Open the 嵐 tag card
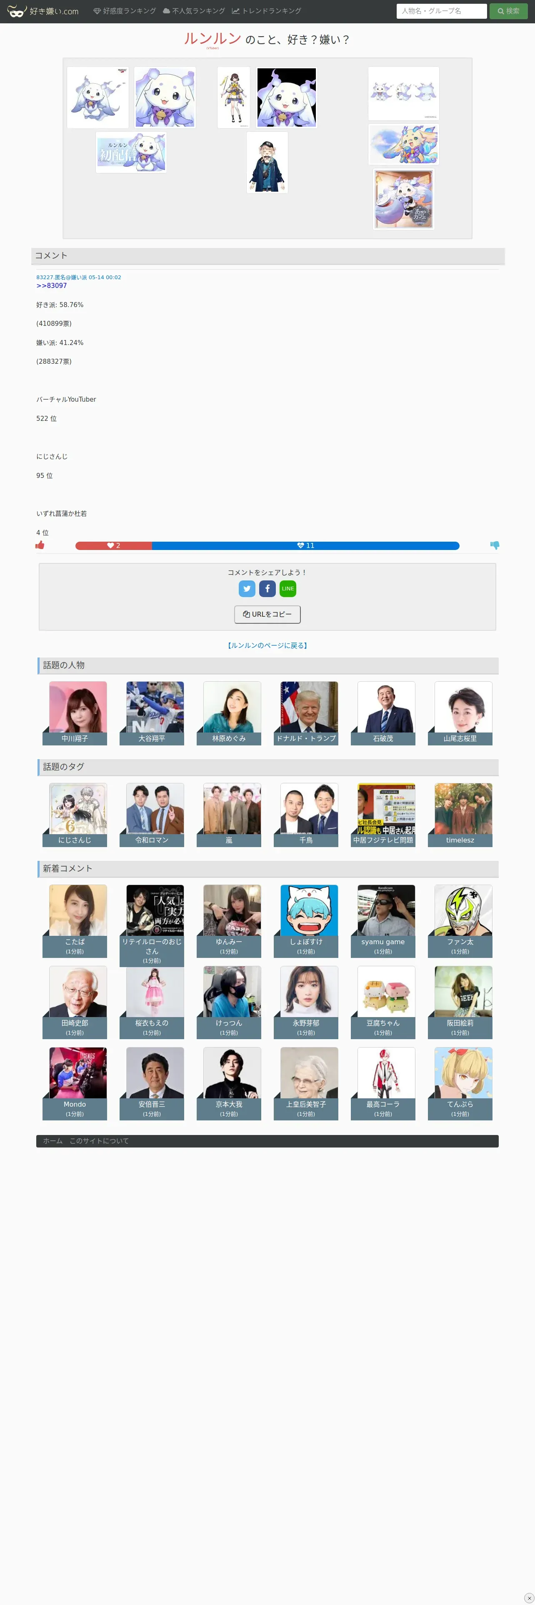The height and width of the screenshot is (1605, 535). coord(229,815)
